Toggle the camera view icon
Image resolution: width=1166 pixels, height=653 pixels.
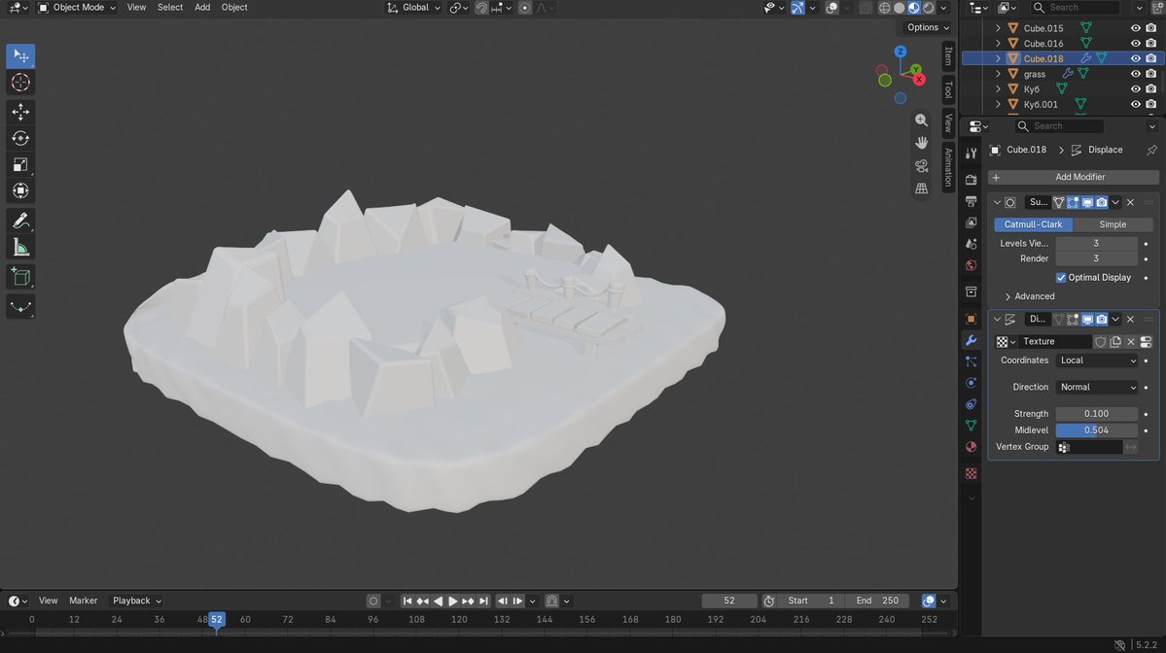point(921,165)
